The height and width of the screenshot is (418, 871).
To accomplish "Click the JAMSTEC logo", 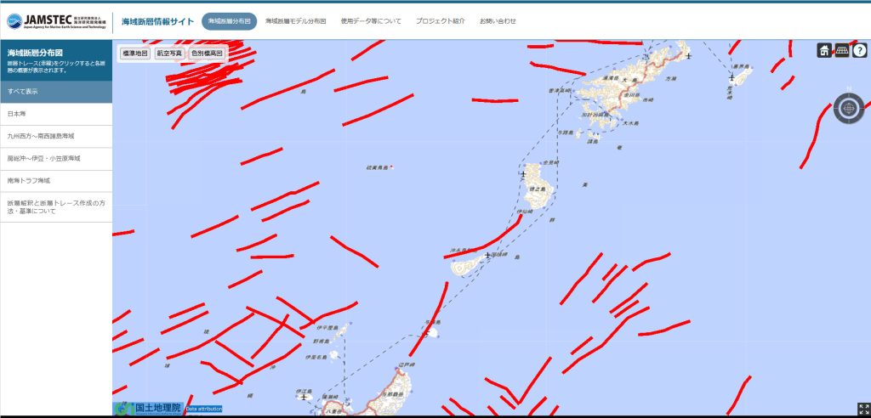I will click(x=56, y=20).
